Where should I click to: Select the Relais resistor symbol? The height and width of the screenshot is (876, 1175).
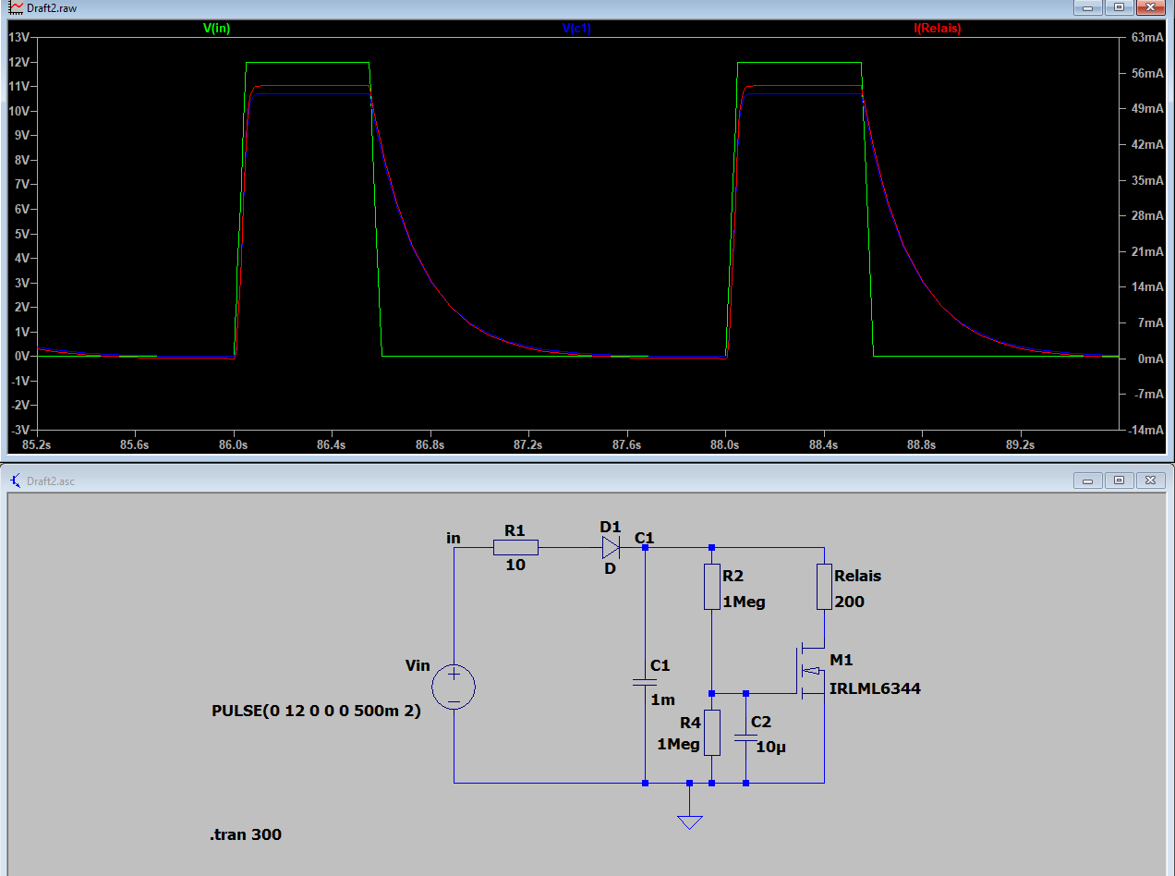click(825, 587)
